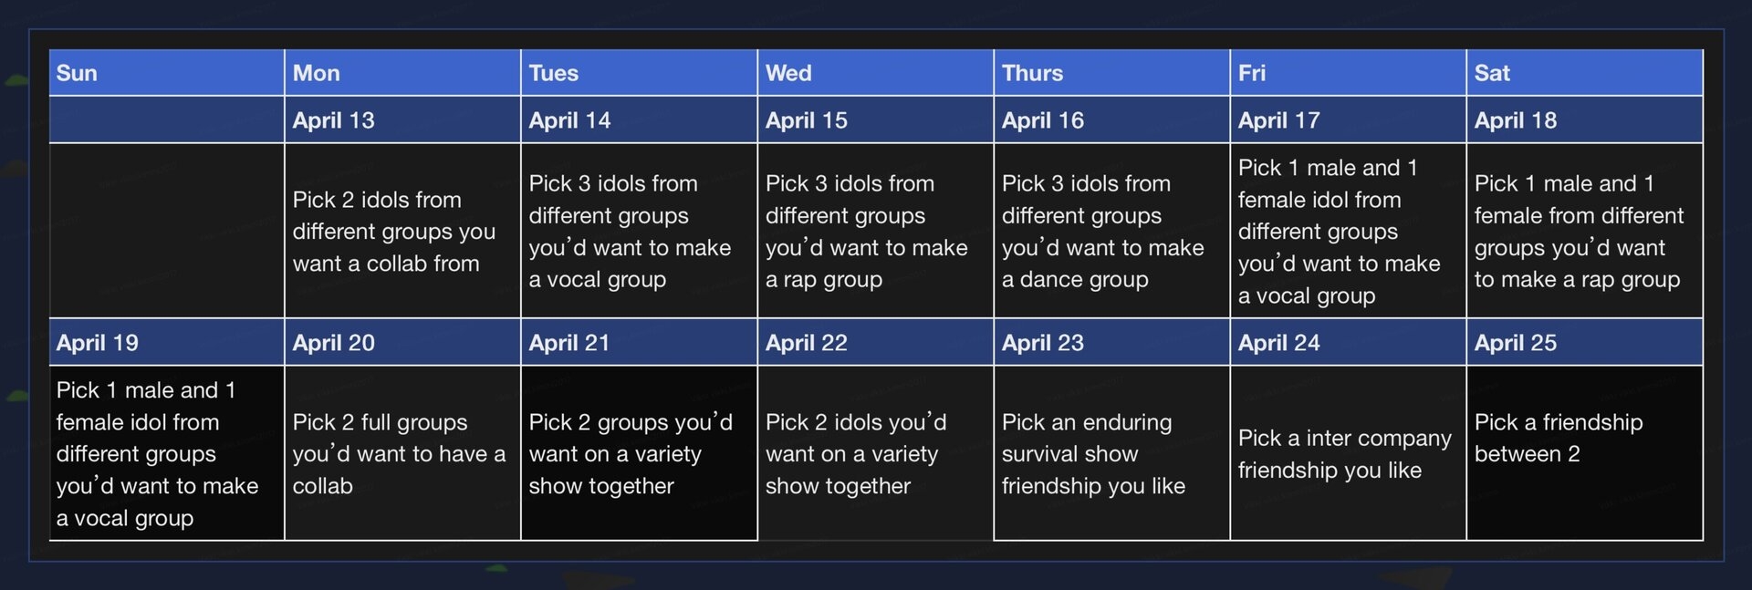Click the April 19 date cell
This screenshot has height=590, width=1752.
(166, 343)
